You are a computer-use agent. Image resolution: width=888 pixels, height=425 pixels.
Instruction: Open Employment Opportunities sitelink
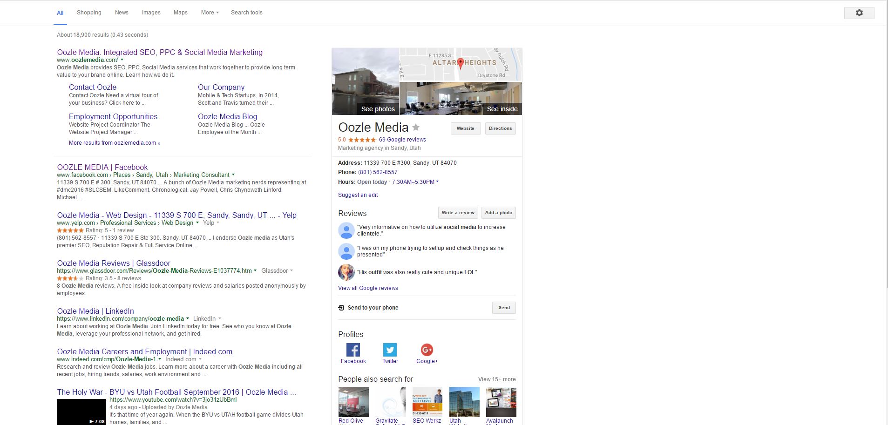pyautogui.click(x=113, y=116)
